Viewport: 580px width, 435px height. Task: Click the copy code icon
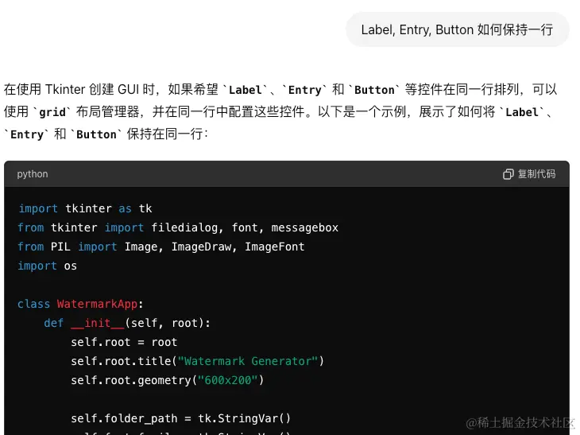[508, 174]
